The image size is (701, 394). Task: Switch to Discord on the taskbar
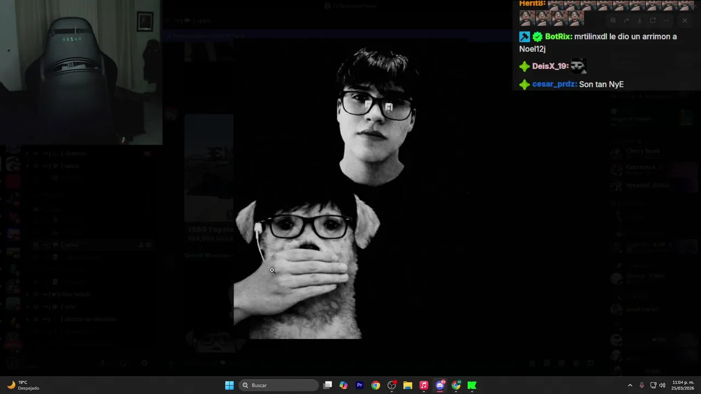point(440,385)
